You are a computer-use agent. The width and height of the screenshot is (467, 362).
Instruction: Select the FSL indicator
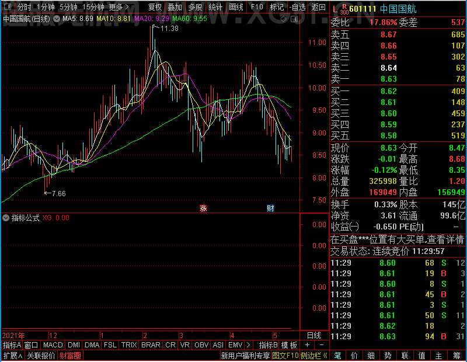(110, 345)
